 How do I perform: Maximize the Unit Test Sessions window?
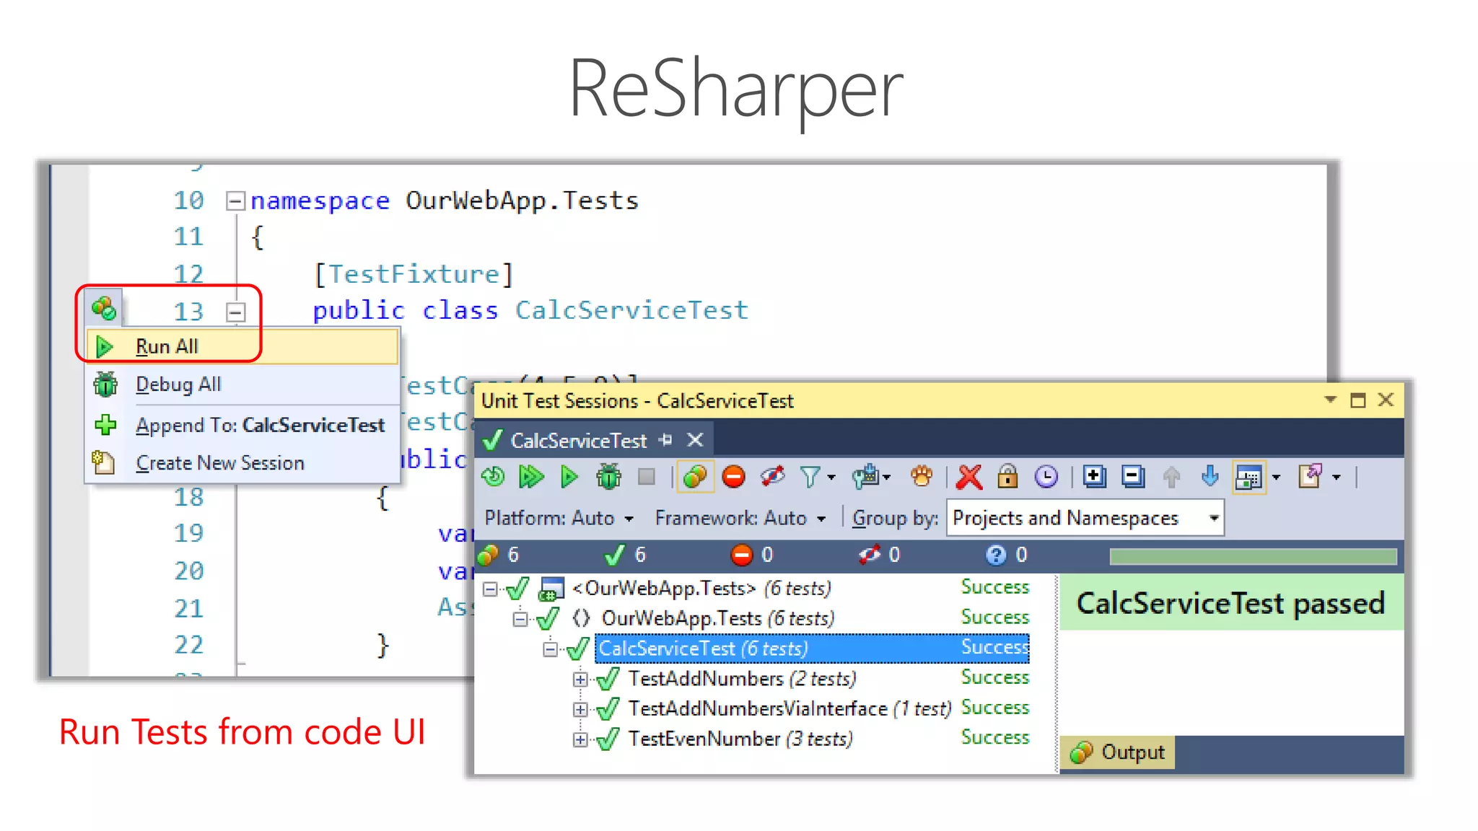(1357, 400)
